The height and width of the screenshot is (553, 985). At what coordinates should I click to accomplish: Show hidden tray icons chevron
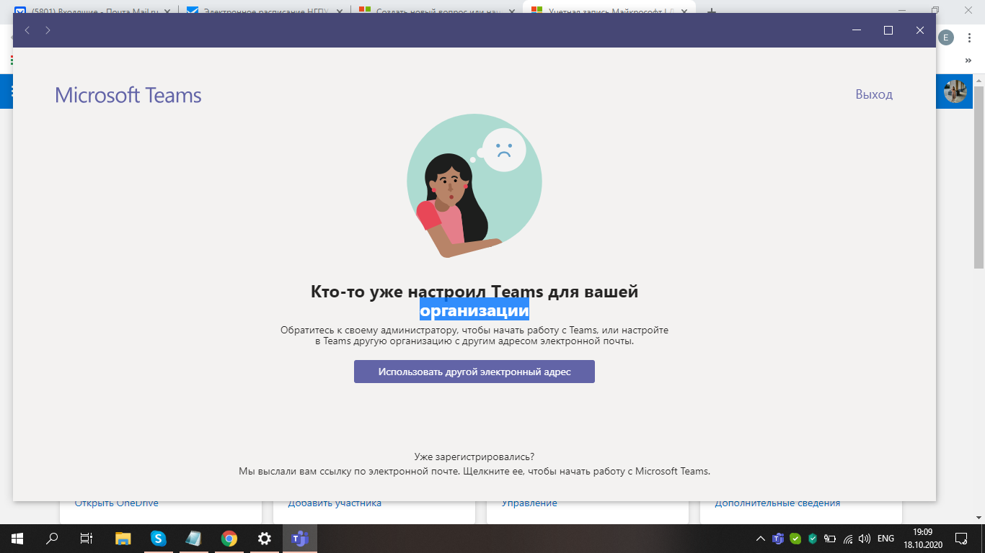(760, 539)
